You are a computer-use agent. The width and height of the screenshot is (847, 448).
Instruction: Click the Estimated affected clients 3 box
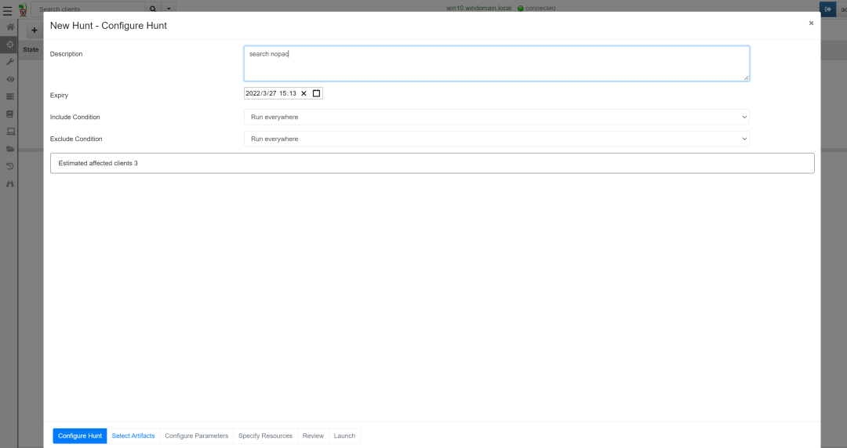[432, 163]
